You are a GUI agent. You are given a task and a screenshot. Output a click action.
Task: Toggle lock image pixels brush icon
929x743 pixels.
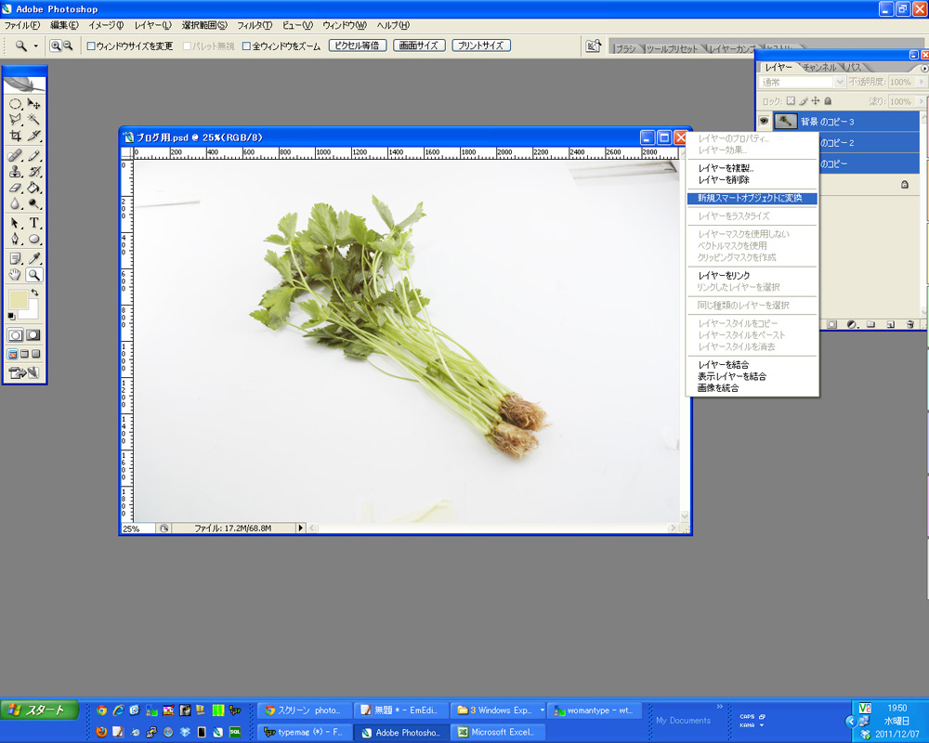click(x=803, y=100)
